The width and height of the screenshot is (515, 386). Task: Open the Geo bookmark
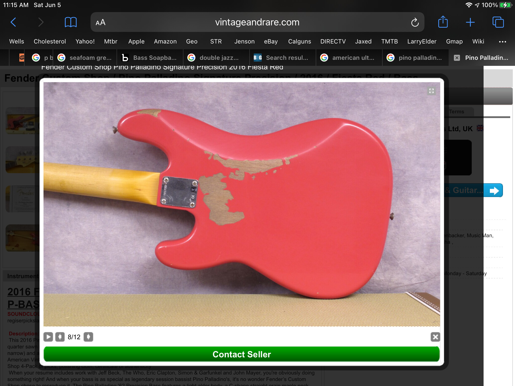point(192,41)
